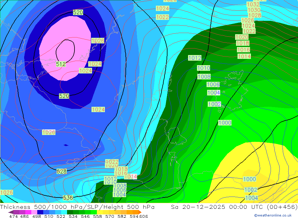This screenshot has width=298, height=218.
Task: Click the darkest blue legend swatch
Action: 40,212
